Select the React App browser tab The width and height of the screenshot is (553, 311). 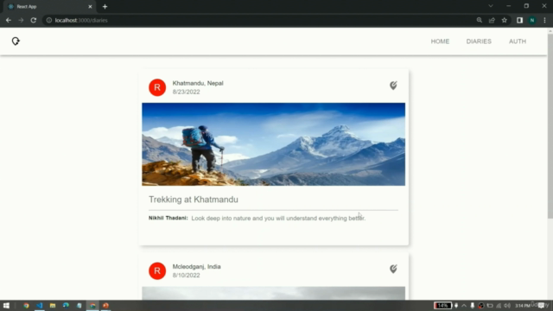(x=49, y=7)
